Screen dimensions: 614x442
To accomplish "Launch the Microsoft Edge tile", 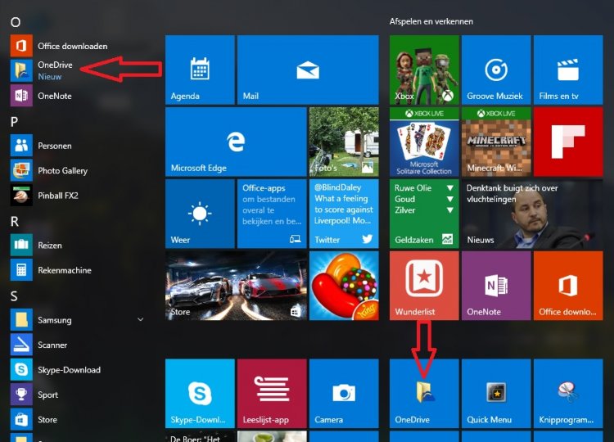I will pyautogui.click(x=236, y=142).
